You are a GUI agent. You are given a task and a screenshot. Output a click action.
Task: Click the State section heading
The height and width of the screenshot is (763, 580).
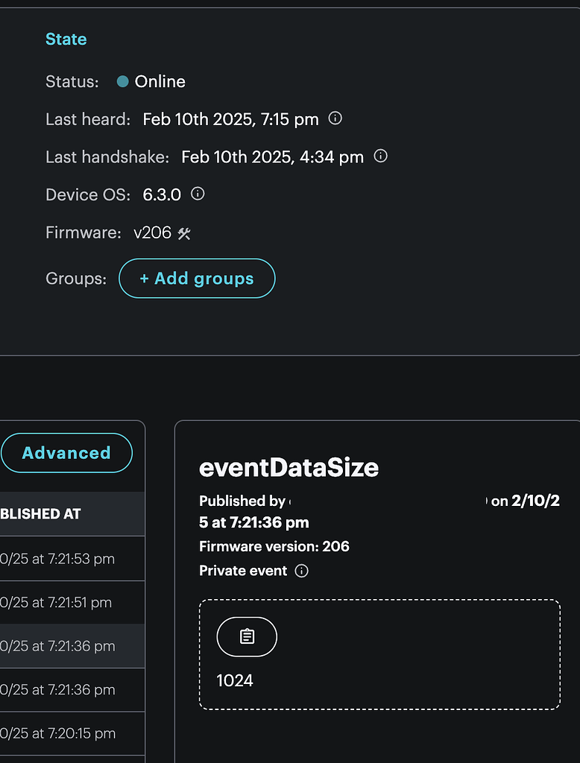(66, 39)
